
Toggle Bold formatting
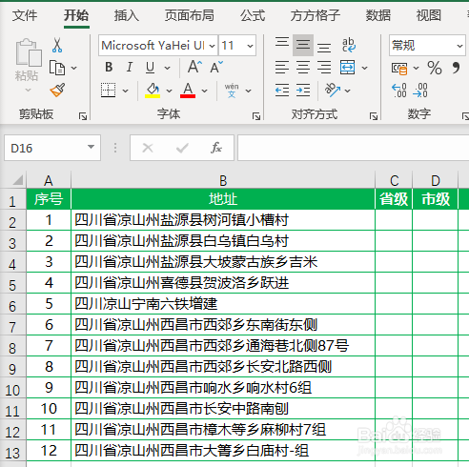tap(109, 67)
